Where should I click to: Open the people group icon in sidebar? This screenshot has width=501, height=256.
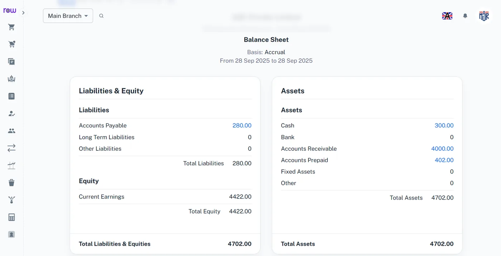[11, 131]
